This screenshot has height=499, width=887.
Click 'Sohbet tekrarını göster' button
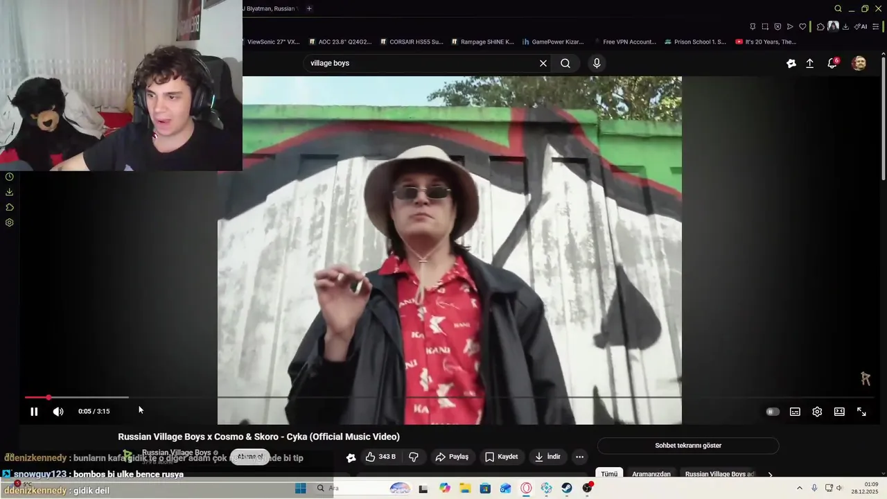pyautogui.click(x=688, y=446)
